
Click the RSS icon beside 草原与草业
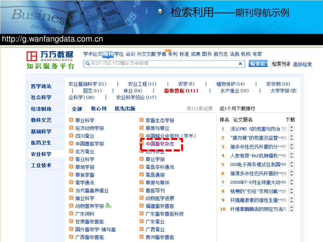tap(141, 128)
